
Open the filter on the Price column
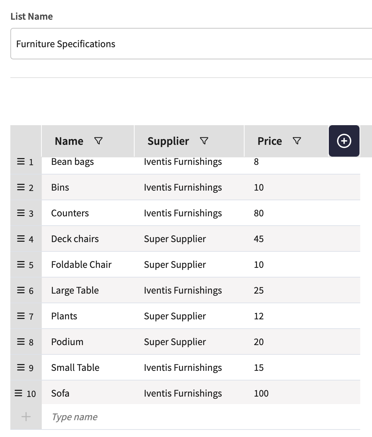tap(297, 141)
